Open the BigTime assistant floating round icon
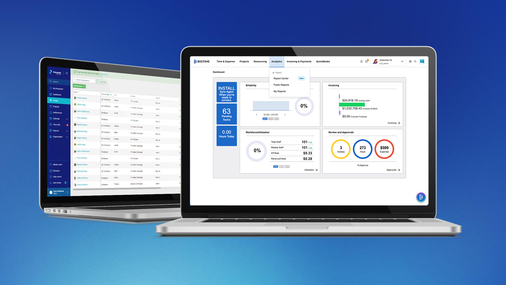The height and width of the screenshot is (285, 506). (421, 197)
